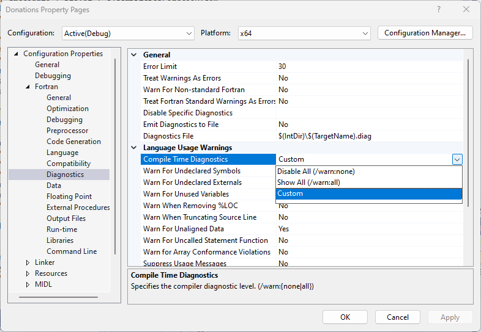Click the help question mark icon

point(438,9)
